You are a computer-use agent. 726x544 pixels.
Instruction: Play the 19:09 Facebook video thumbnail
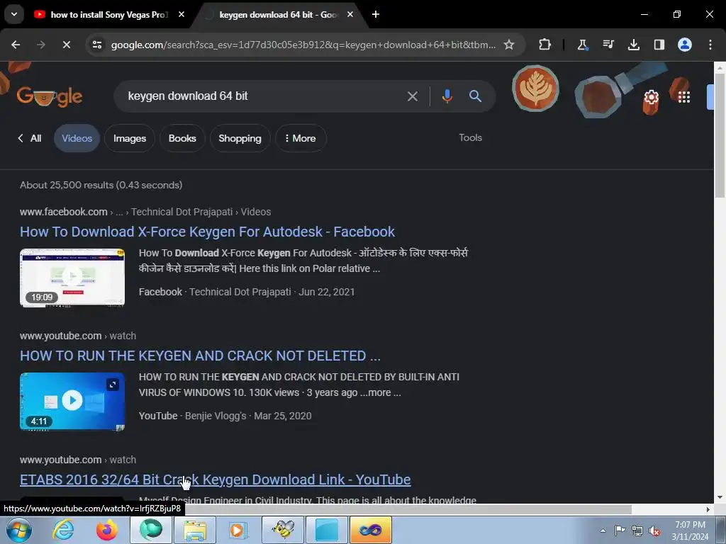72,278
